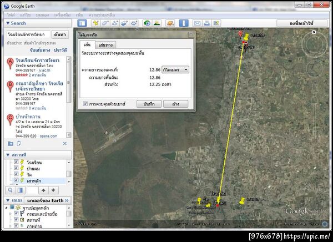The image size is (333, 242).
Task: Toggle the ภาพถ่าย layer checkbox
Action: pyautogui.click(x=16, y=225)
